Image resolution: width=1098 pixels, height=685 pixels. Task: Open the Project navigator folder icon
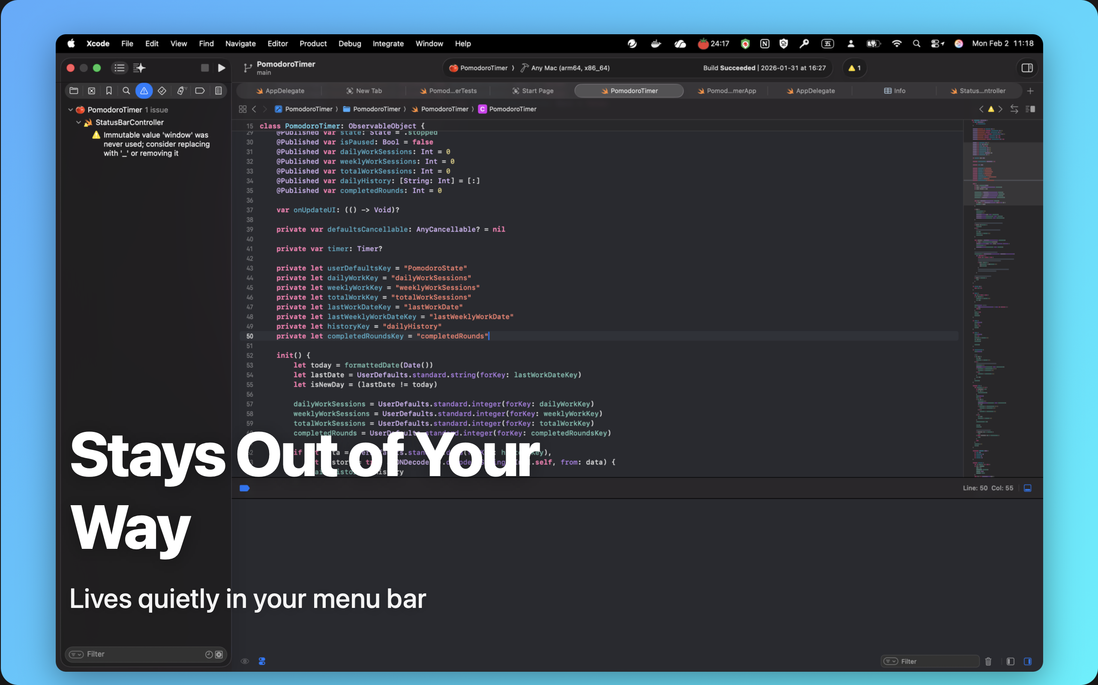(x=74, y=91)
